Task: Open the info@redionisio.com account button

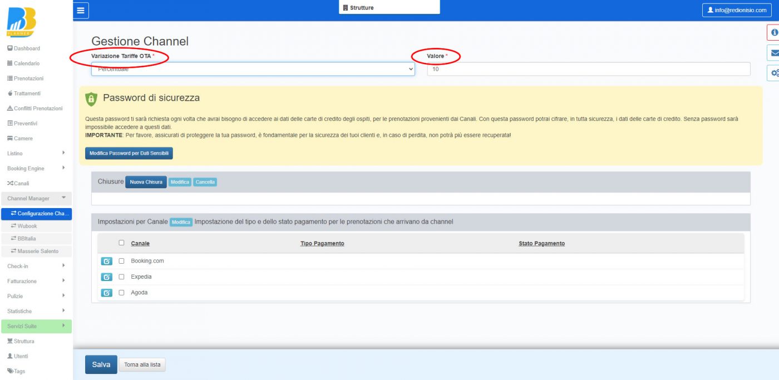Action: point(737,10)
